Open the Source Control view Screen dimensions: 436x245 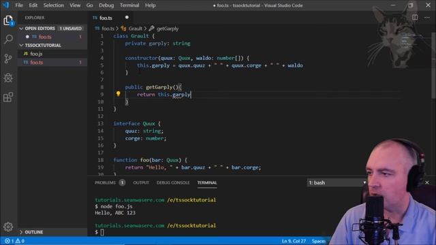(x=8, y=59)
